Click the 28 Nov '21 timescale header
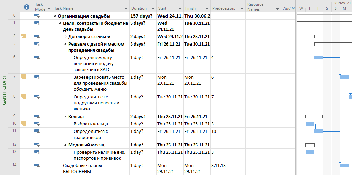This screenshot has width=352, height=175. 342,3
